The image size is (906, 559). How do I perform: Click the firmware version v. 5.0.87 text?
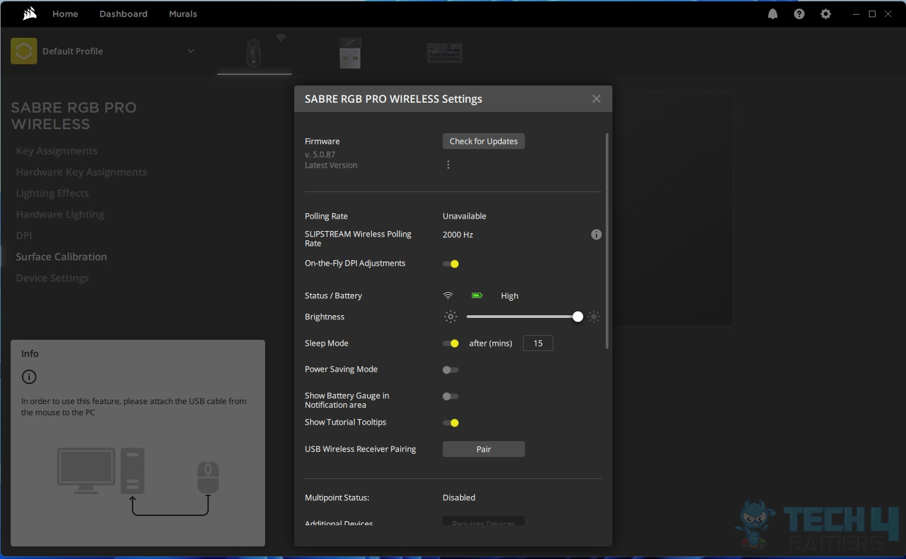coord(320,155)
